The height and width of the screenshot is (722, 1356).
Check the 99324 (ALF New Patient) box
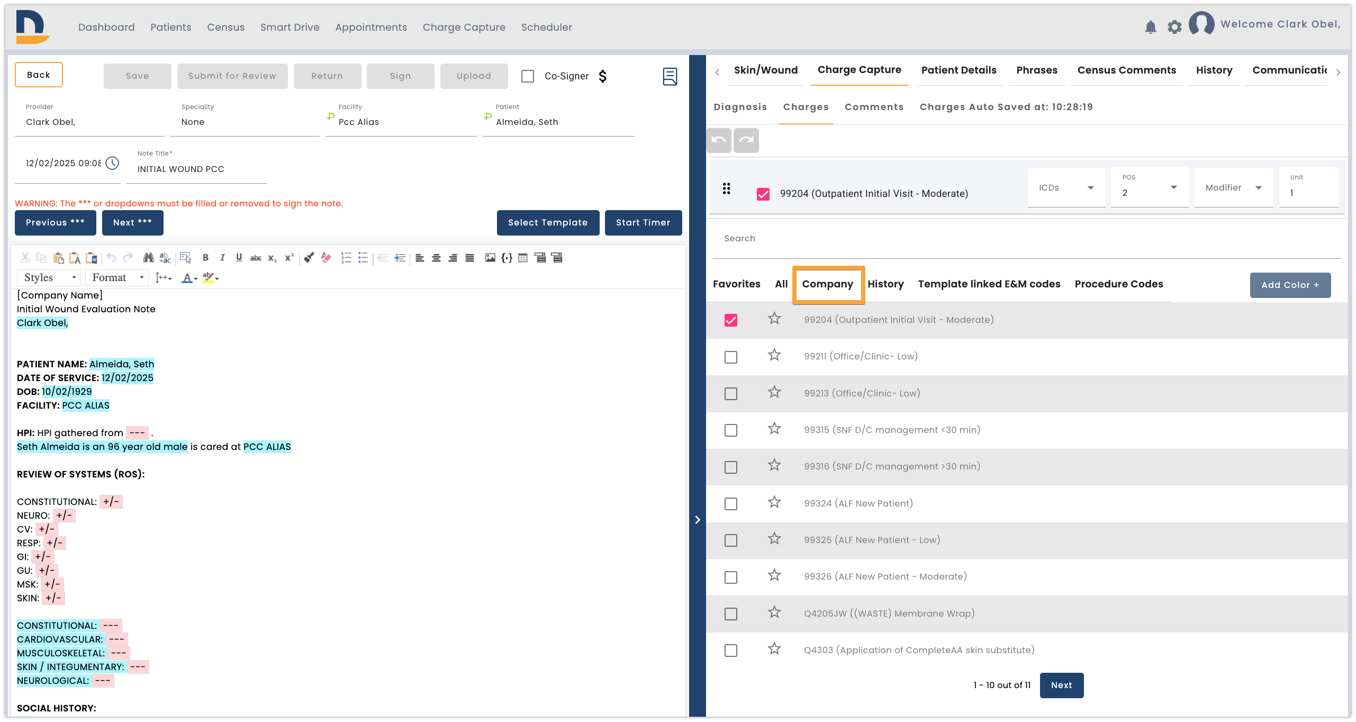[731, 504]
